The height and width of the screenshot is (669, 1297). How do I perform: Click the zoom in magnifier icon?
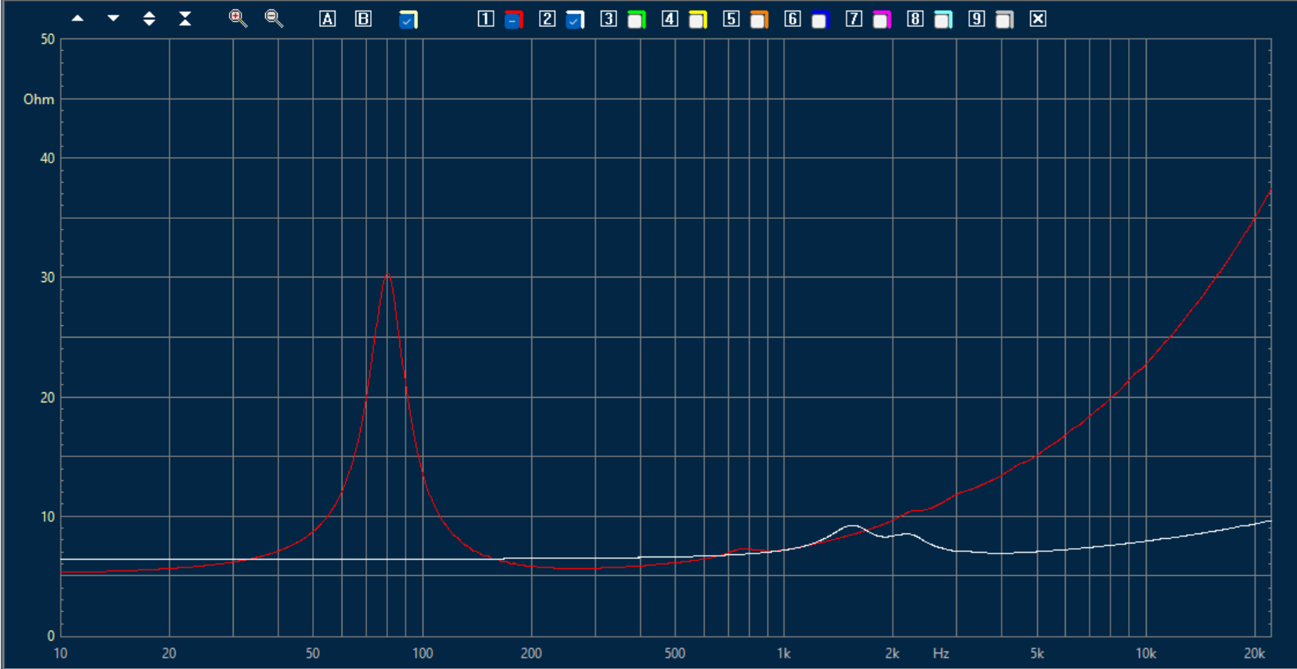click(238, 18)
